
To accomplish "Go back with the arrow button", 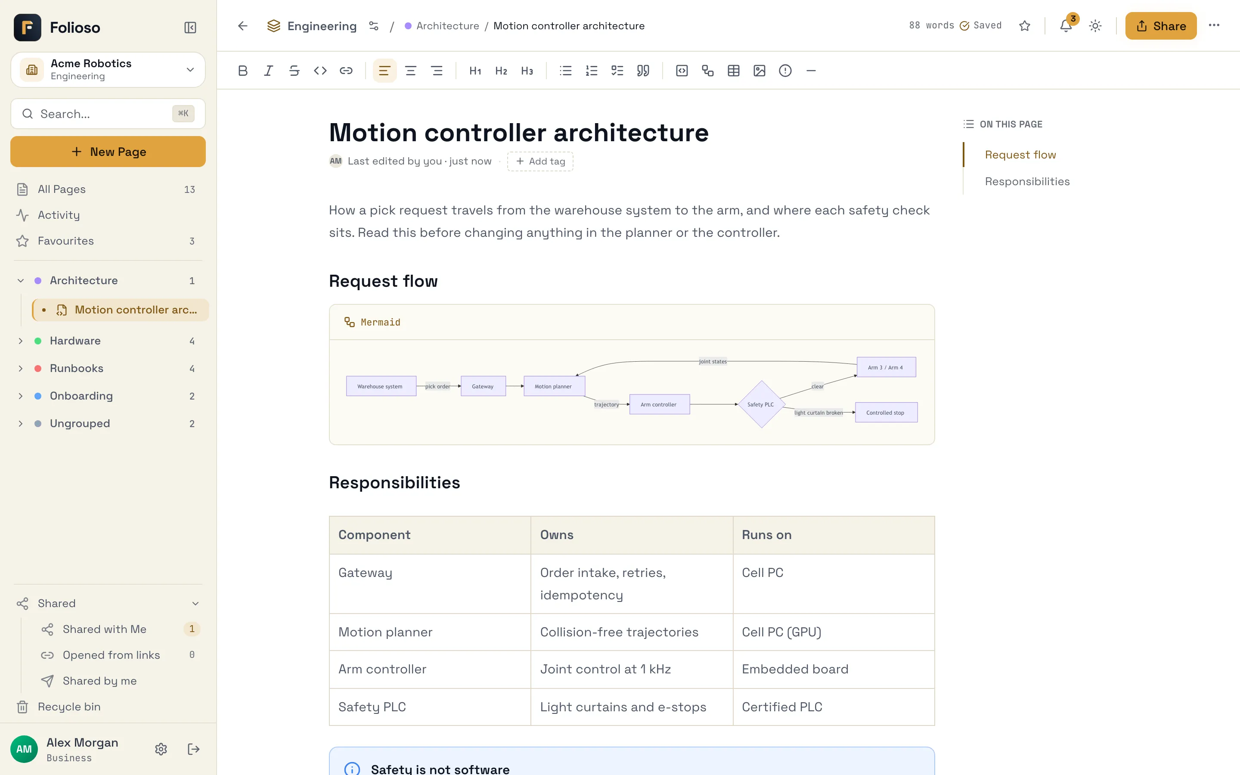I will coord(243,26).
